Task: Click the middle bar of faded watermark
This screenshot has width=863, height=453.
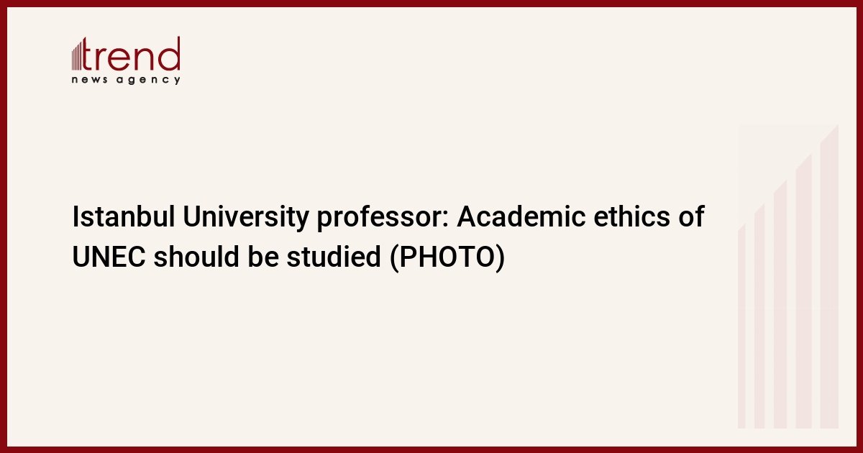Action: click(780, 303)
